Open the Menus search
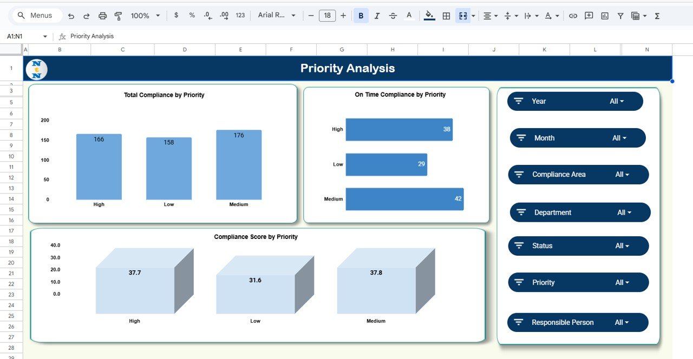This screenshot has height=359, width=693. click(36, 16)
